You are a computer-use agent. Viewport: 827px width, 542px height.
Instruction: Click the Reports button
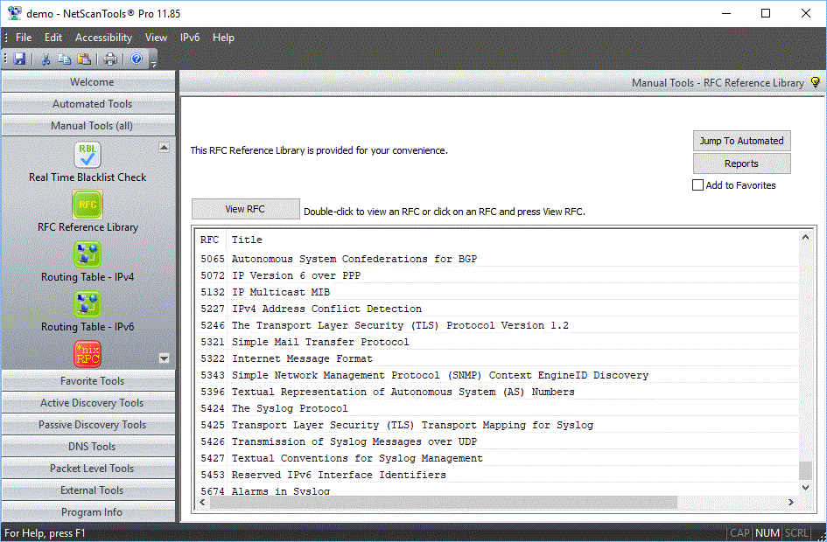point(741,163)
